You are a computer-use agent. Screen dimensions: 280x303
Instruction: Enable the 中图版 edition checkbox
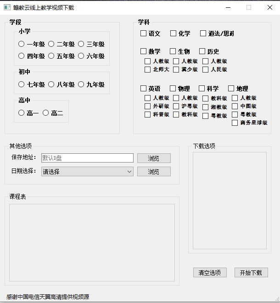point(235,107)
